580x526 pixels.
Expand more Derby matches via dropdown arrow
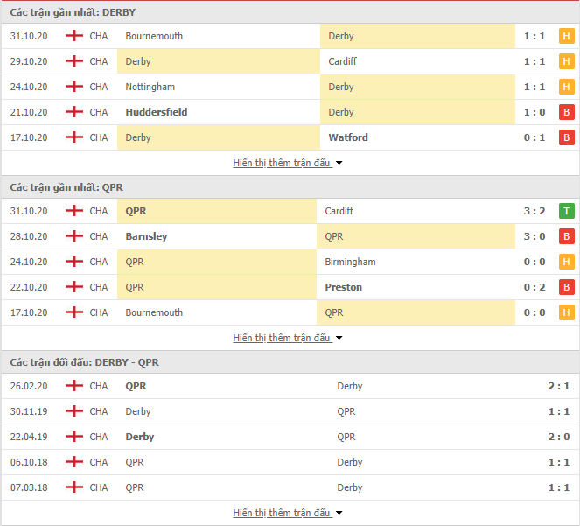tap(339, 163)
